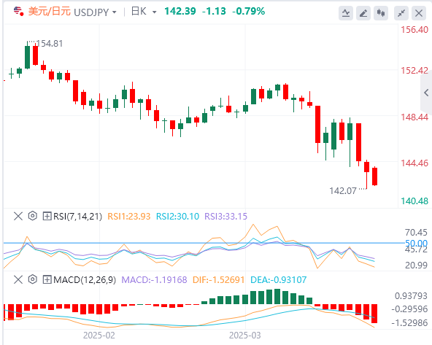Image resolution: width=432 pixels, height=345 pixels.
Task: Click the 140.48 price axis label
Action: click(x=414, y=201)
